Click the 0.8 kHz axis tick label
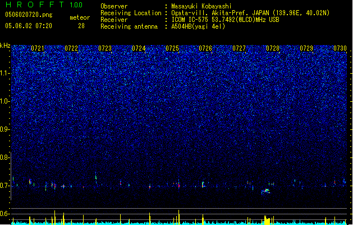The height and width of the screenshot is (225, 353). click(x=5, y=157)
